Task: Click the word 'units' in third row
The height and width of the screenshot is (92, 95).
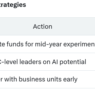Action: coord(54,79)
